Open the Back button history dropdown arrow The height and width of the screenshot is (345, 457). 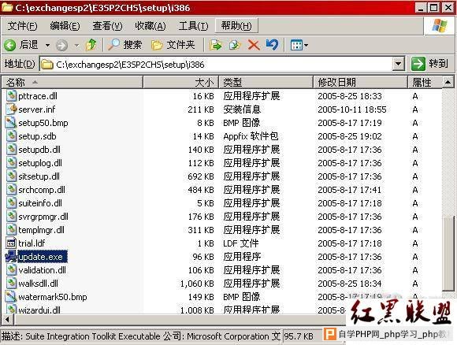point(47,45)
